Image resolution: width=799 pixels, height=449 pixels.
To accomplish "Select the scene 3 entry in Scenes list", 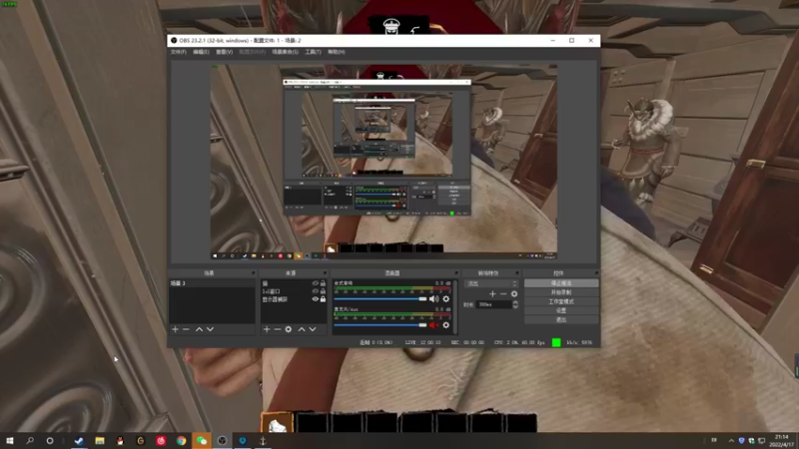I will tap(212, 283).
